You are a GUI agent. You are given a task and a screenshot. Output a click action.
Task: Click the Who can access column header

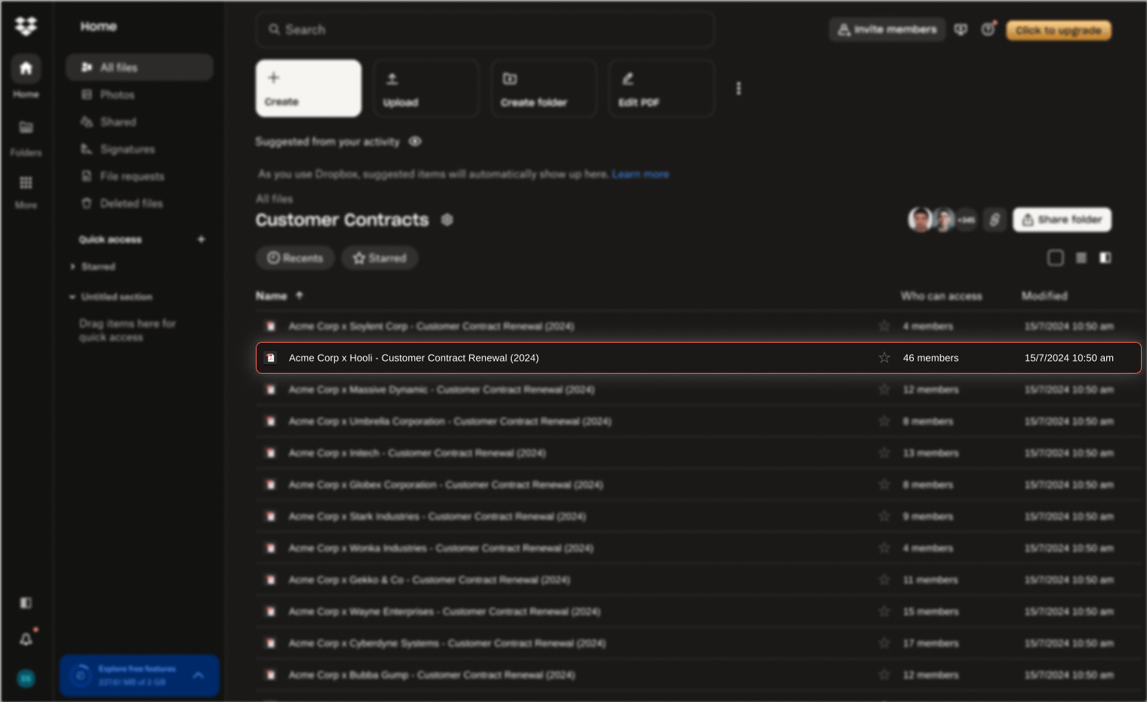click(x=941, y=296)
